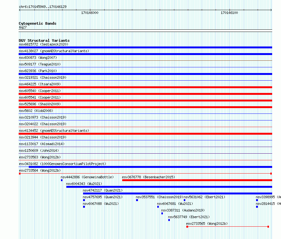Click blue marker under nsv3387311
Viewport: 281px width, 239px height.
(x=162, y=213)
